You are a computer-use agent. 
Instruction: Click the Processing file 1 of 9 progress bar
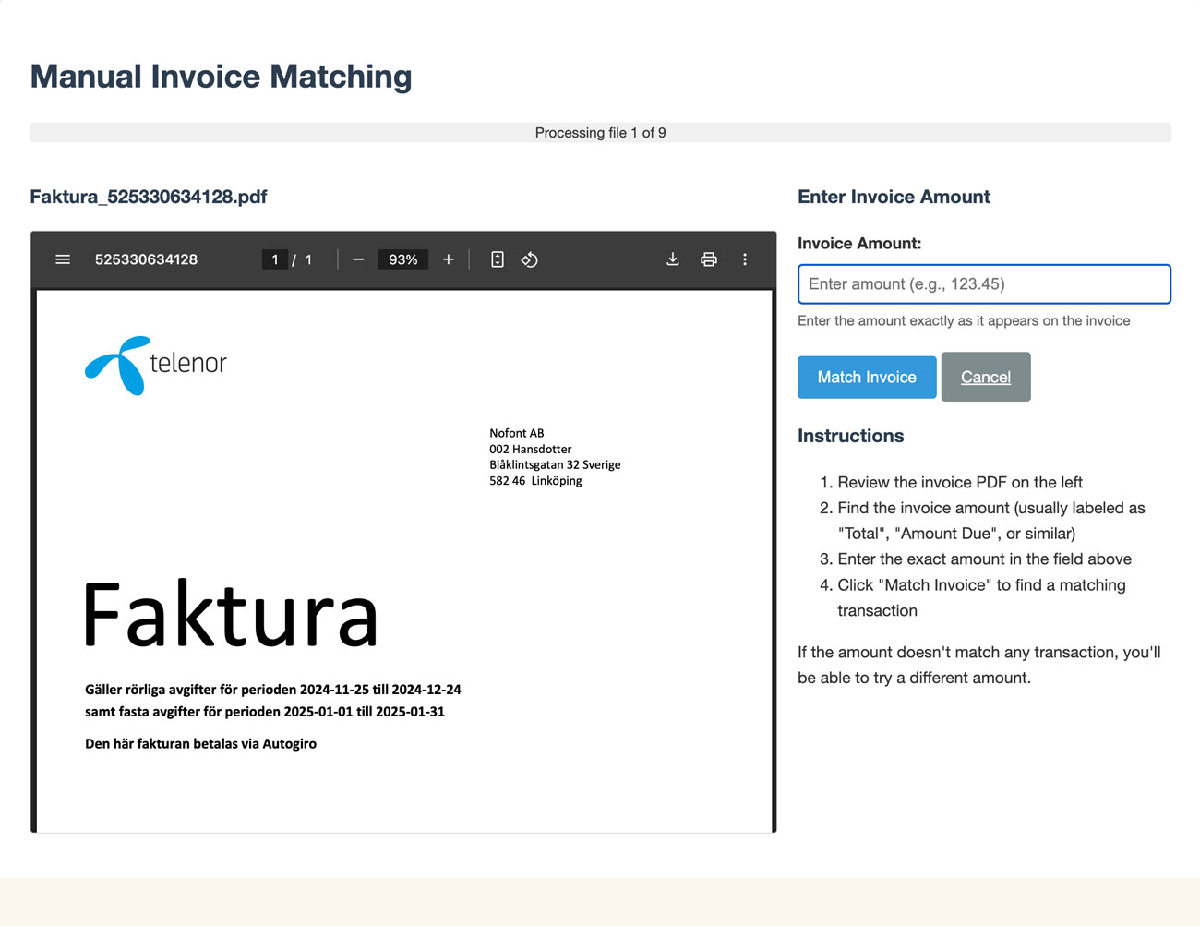pyautogui.click(x=600, y=133)
